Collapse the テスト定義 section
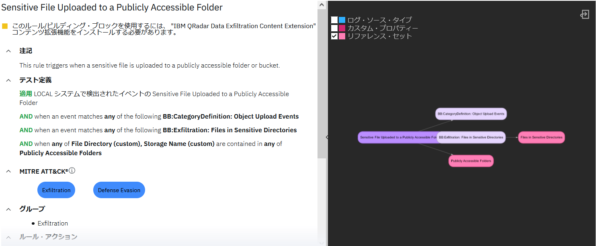This screenshot has width=596, height=246. tap(8, 80)
